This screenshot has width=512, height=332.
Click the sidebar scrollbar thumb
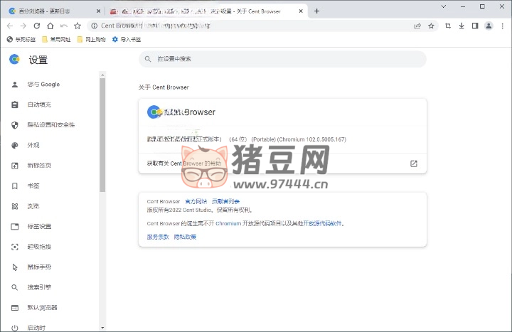102,135
